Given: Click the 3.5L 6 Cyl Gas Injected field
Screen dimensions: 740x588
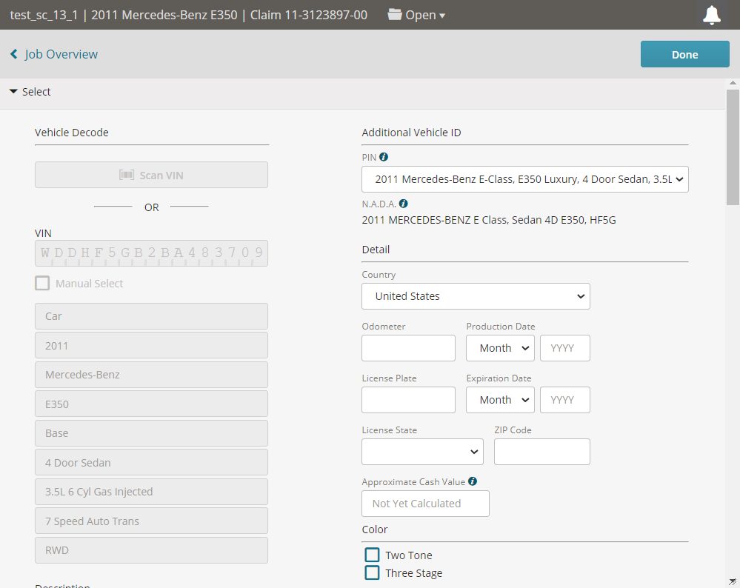Looking at the screenshot, I should [152, 492].
